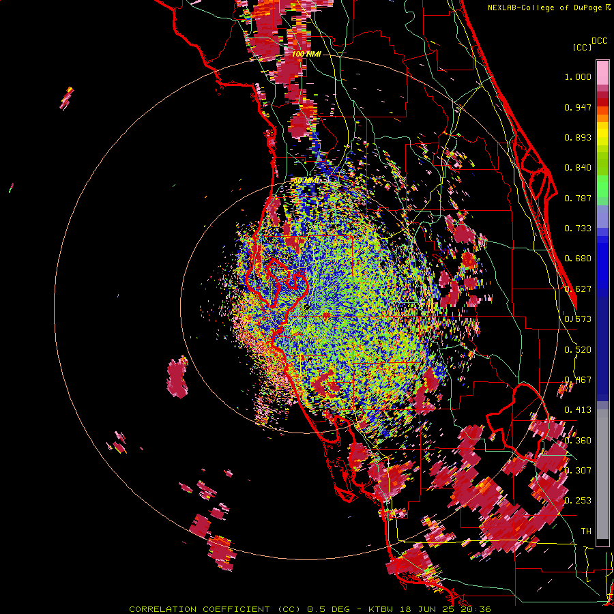Select the 0.520 scale value
Viewport: 614px width, 614px height.
tap(578, 350)
